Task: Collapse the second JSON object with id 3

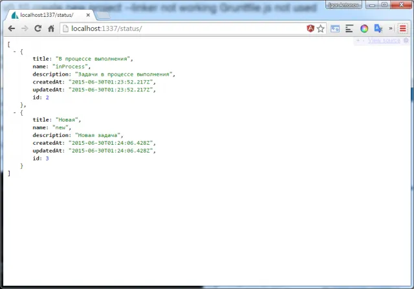Action: (15, 112)
